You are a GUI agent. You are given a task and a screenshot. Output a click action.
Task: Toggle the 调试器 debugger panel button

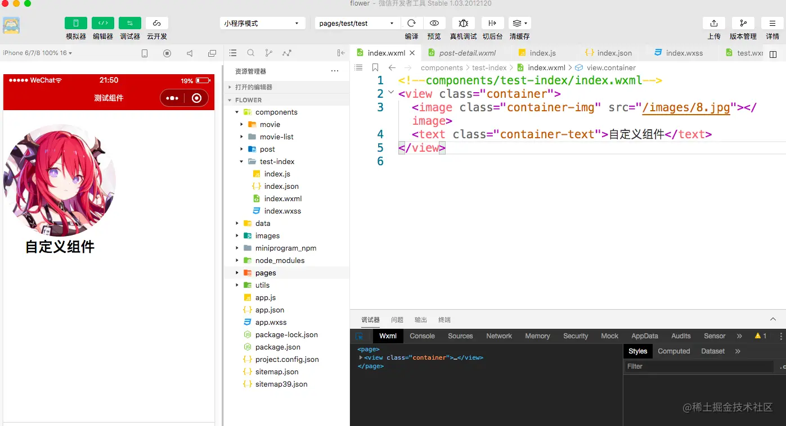130,23
